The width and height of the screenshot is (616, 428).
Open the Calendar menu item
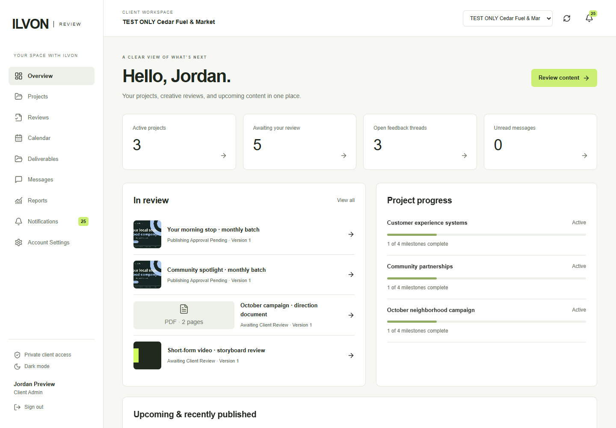(51, 138)
